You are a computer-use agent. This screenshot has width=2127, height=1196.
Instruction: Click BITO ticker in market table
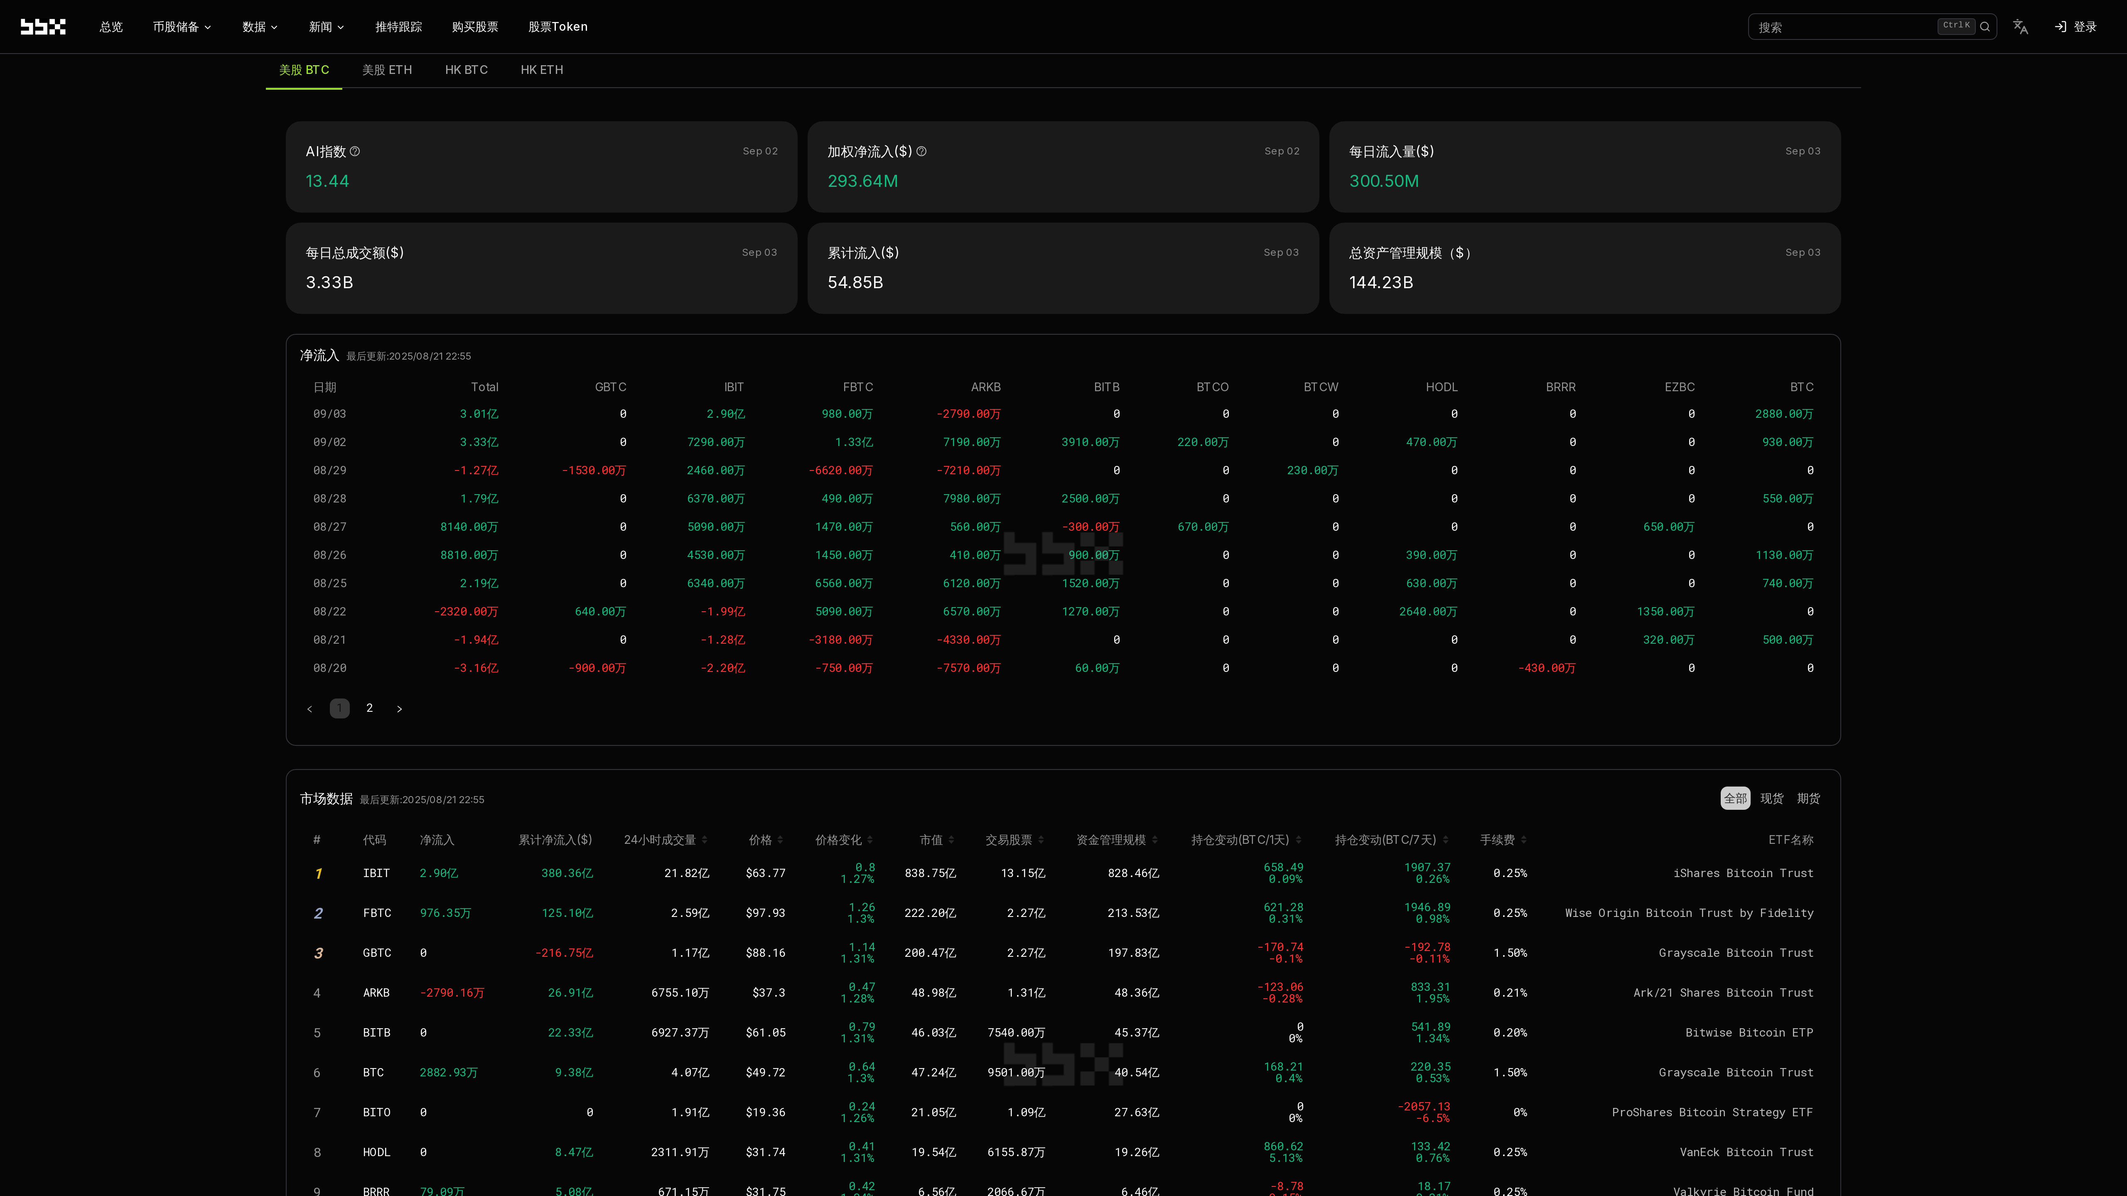[376, 1113]
